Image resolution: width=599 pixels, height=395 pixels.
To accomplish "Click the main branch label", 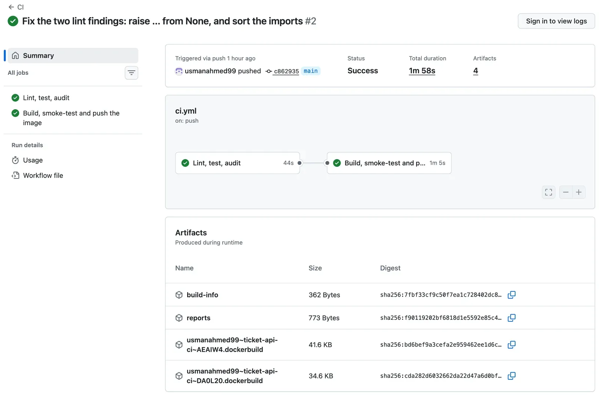I will click(x=311, y=71).
